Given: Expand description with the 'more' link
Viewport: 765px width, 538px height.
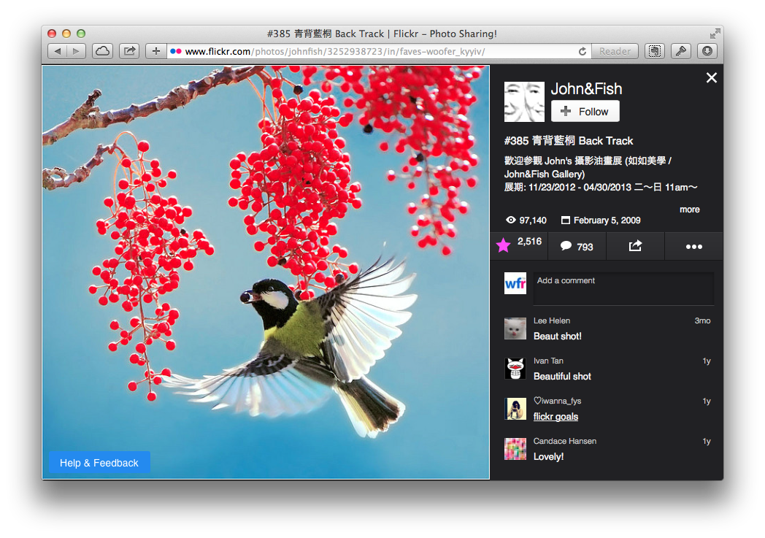Looking at the screenshot, I should click(x=689, y=210).
